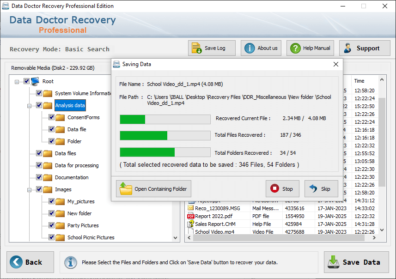Click file list scroll right arrow

pyautogui.click(x=374, y=238)
